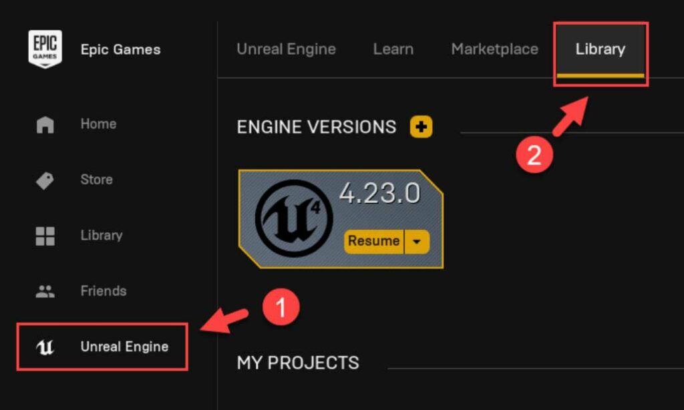This screenshot has height=410, width=684.
Task: Open the Friends panel icon
Action: tap(44, 290)
